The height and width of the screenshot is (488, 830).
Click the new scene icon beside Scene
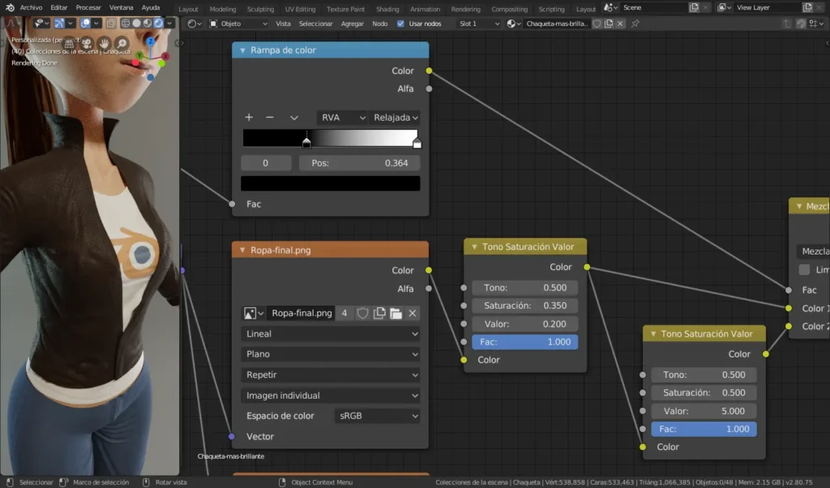click(694, 7)
